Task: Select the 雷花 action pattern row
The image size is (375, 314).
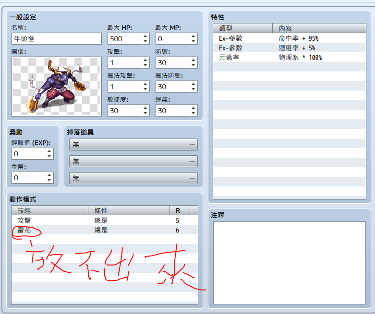Action: 105,230
